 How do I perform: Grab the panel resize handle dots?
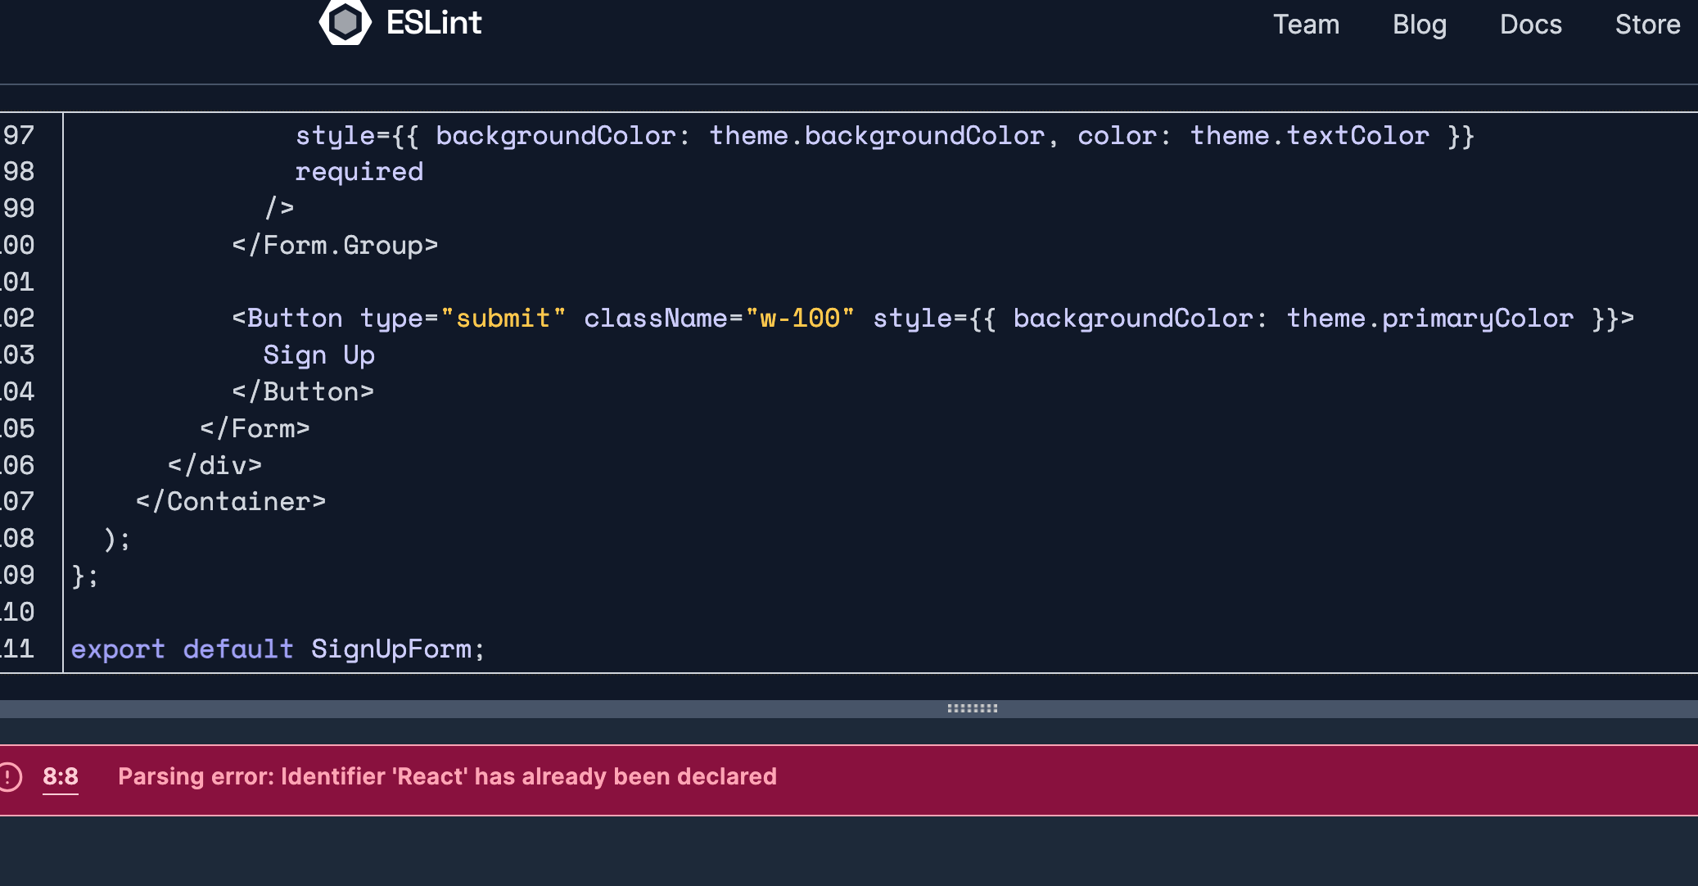pyautogui.click(x=972, y=708)
